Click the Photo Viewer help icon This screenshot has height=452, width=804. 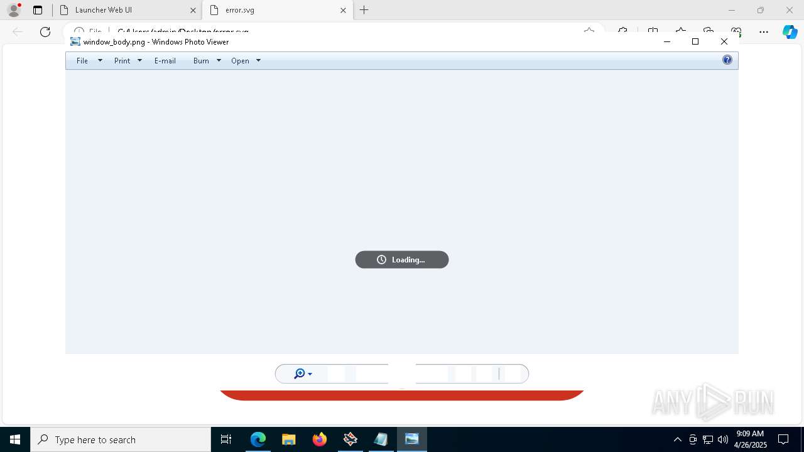click(x=727, y=60)
